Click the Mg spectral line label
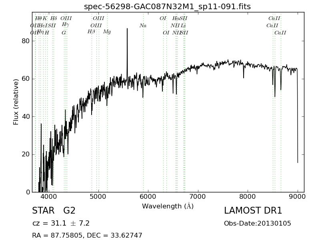Screen dimensions: 320x240 pyautogui.click(x=107, y=32)
